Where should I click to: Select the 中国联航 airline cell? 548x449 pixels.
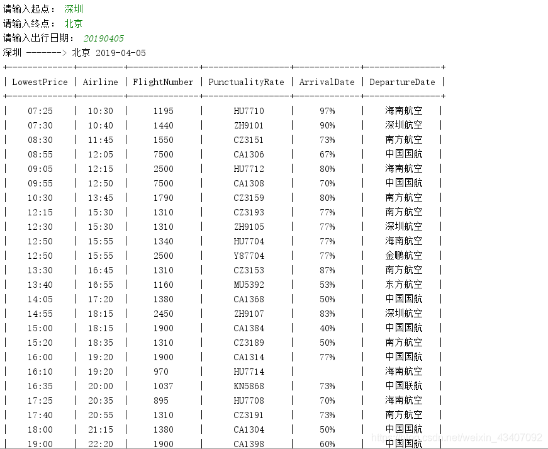point(404,386)
